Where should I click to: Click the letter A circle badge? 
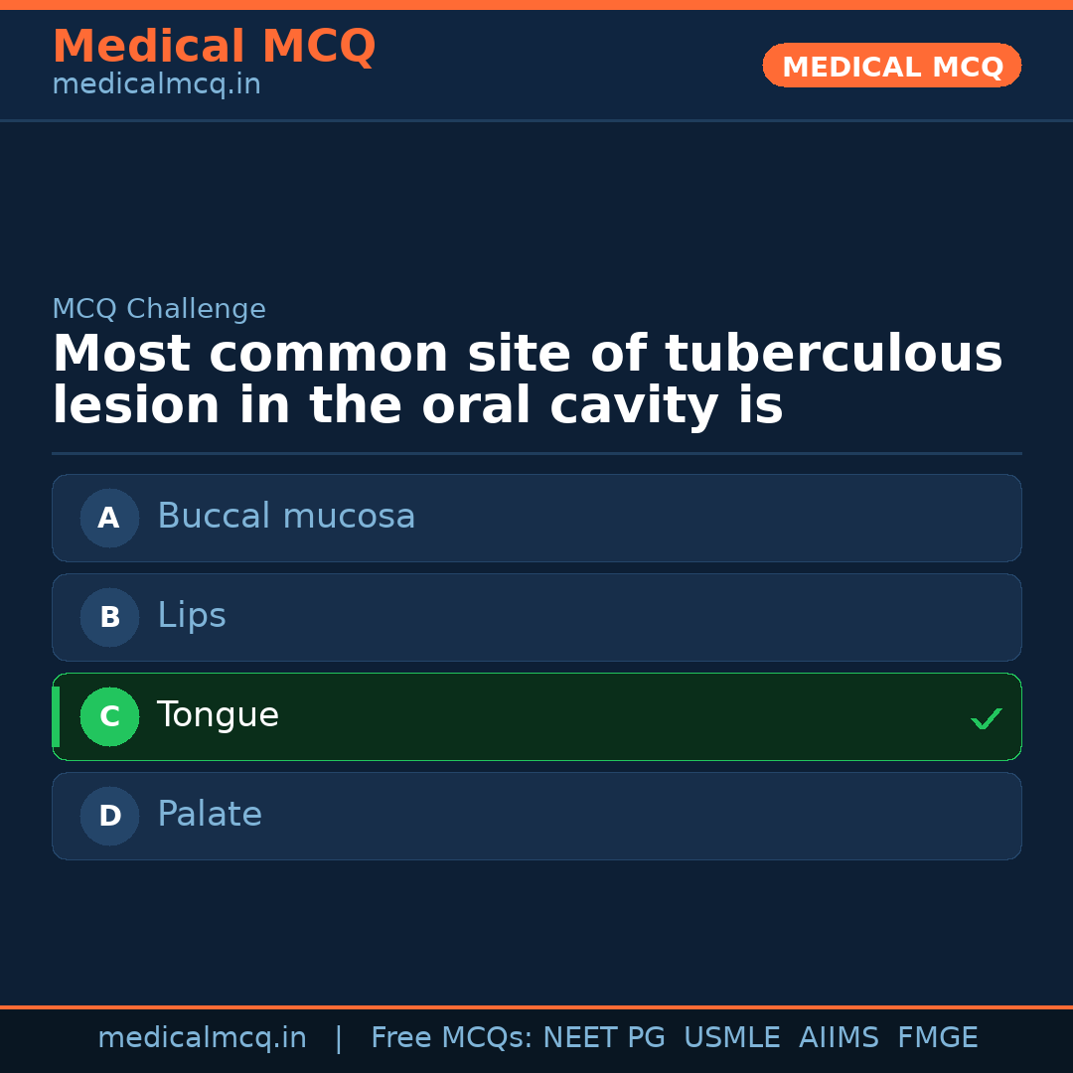[109, 518]
